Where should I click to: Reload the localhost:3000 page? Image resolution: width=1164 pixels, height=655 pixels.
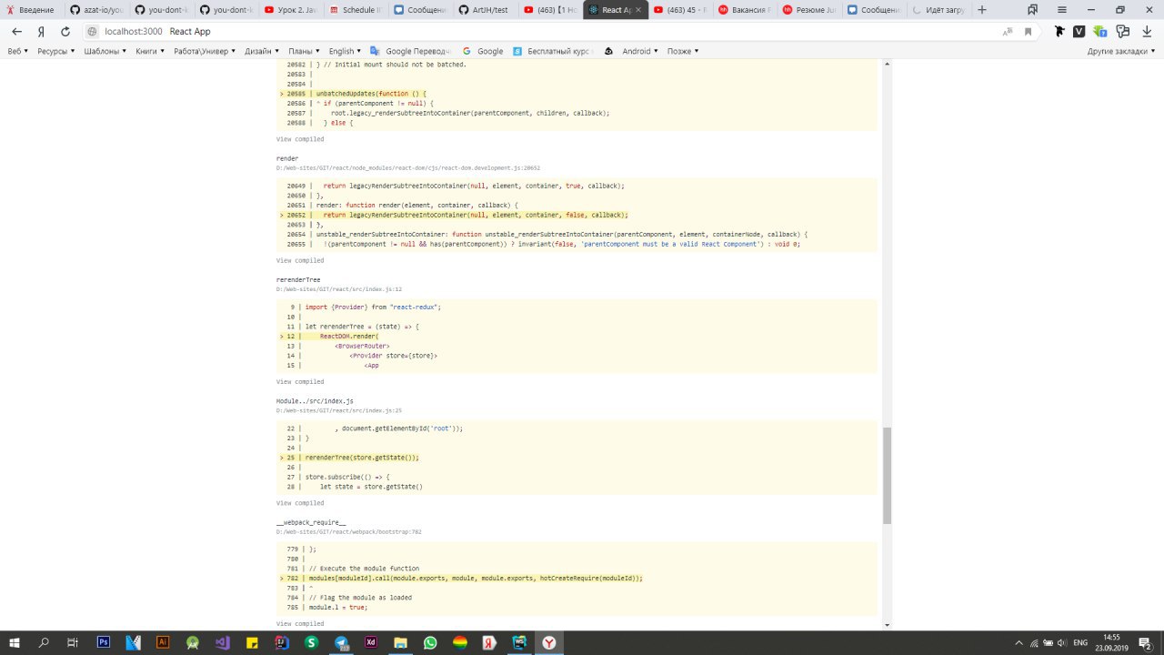(65, 31)
